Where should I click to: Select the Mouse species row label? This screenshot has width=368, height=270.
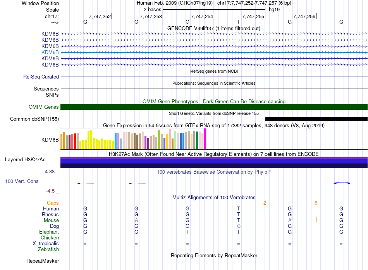click(51, 220)
